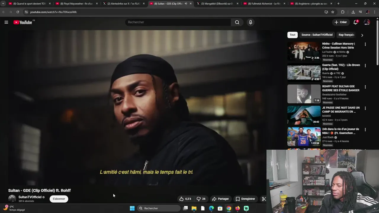Open Chrome tab search dropdown arrow
The width and height of the screenshot is (379, 213).
(3, 4)
